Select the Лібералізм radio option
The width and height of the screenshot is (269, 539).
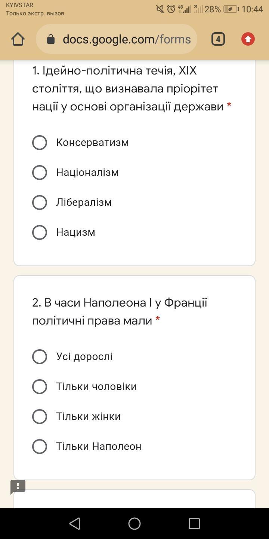(40, 202)
